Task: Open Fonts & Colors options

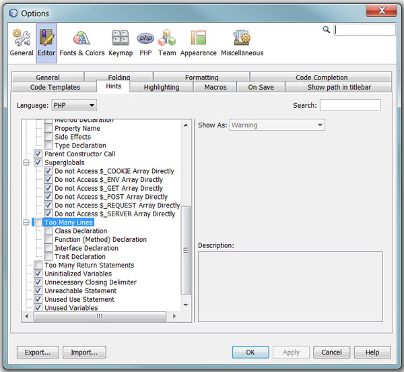Action: pos(82,43)
